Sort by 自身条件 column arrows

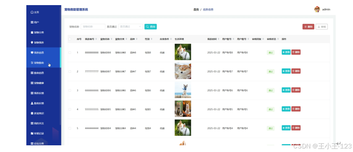click(171, 39)
